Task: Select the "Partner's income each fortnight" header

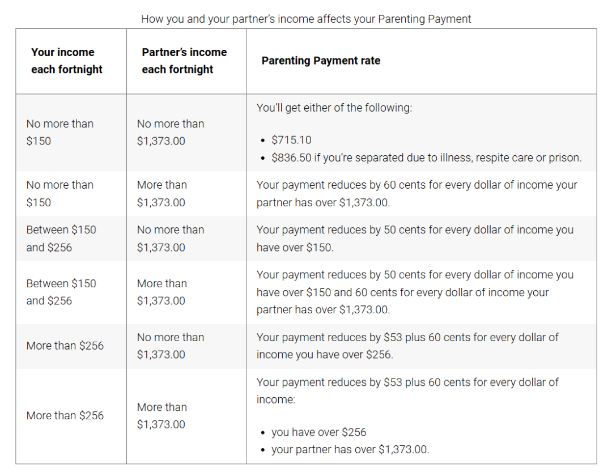Action: coord(184,61)
